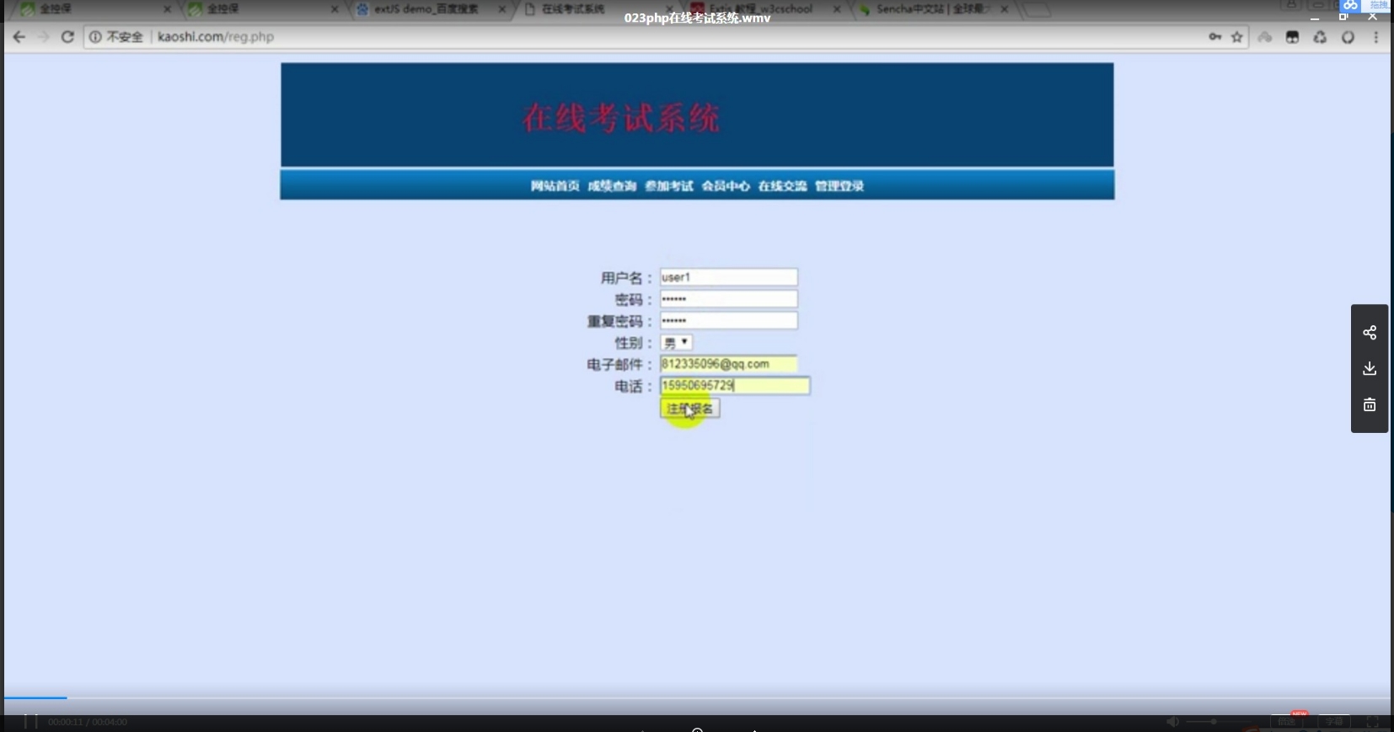Close the extJS demo browser tab
This screenshot has height=732, width=1394.
[502, 9]
